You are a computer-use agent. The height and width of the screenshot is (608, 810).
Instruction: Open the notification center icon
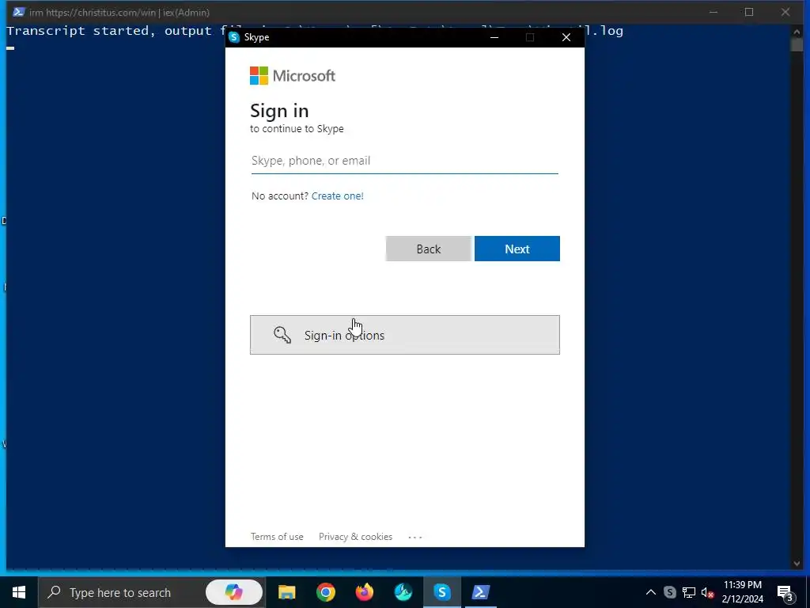pos(785,592)
